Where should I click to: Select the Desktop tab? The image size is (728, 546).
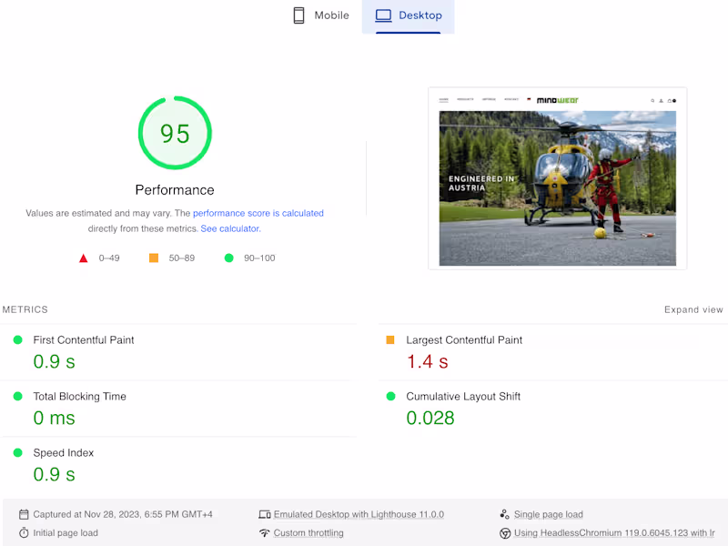tap(409, 15)
